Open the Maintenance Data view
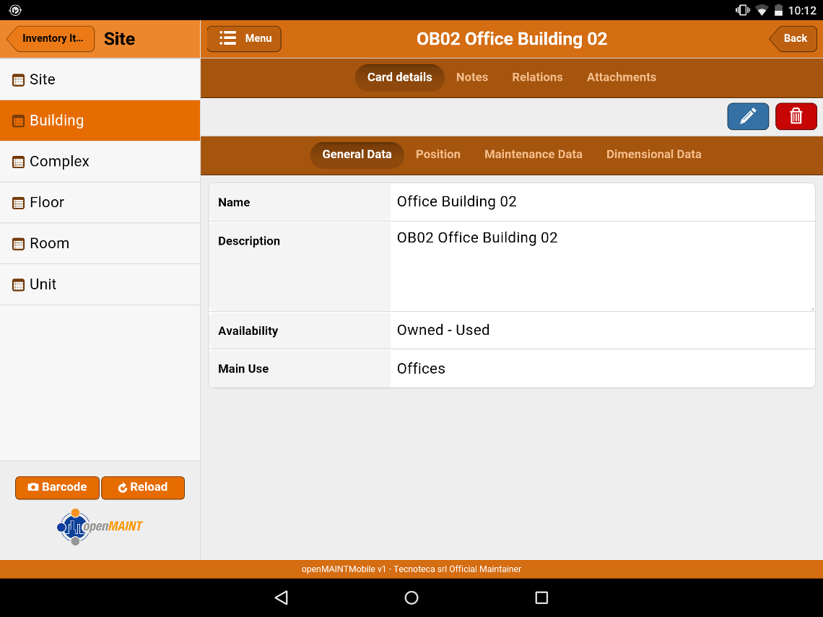The height and width of the screenshot is (617, 823). tap(533, 154)
